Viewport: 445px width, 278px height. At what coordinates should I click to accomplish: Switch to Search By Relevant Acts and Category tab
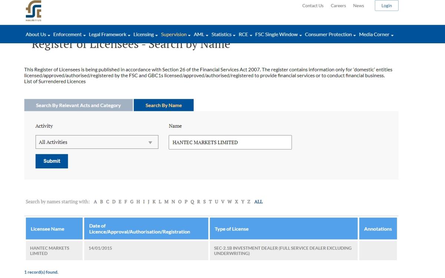[78, 105]
